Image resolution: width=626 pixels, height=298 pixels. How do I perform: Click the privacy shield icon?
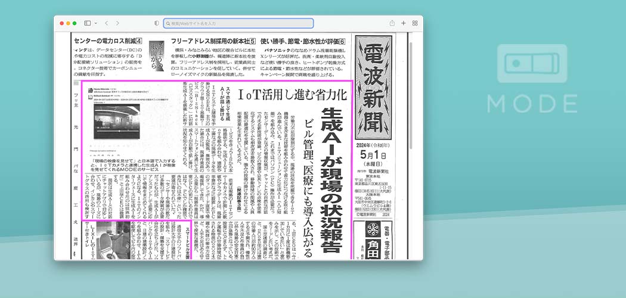[x=157, y=23]
